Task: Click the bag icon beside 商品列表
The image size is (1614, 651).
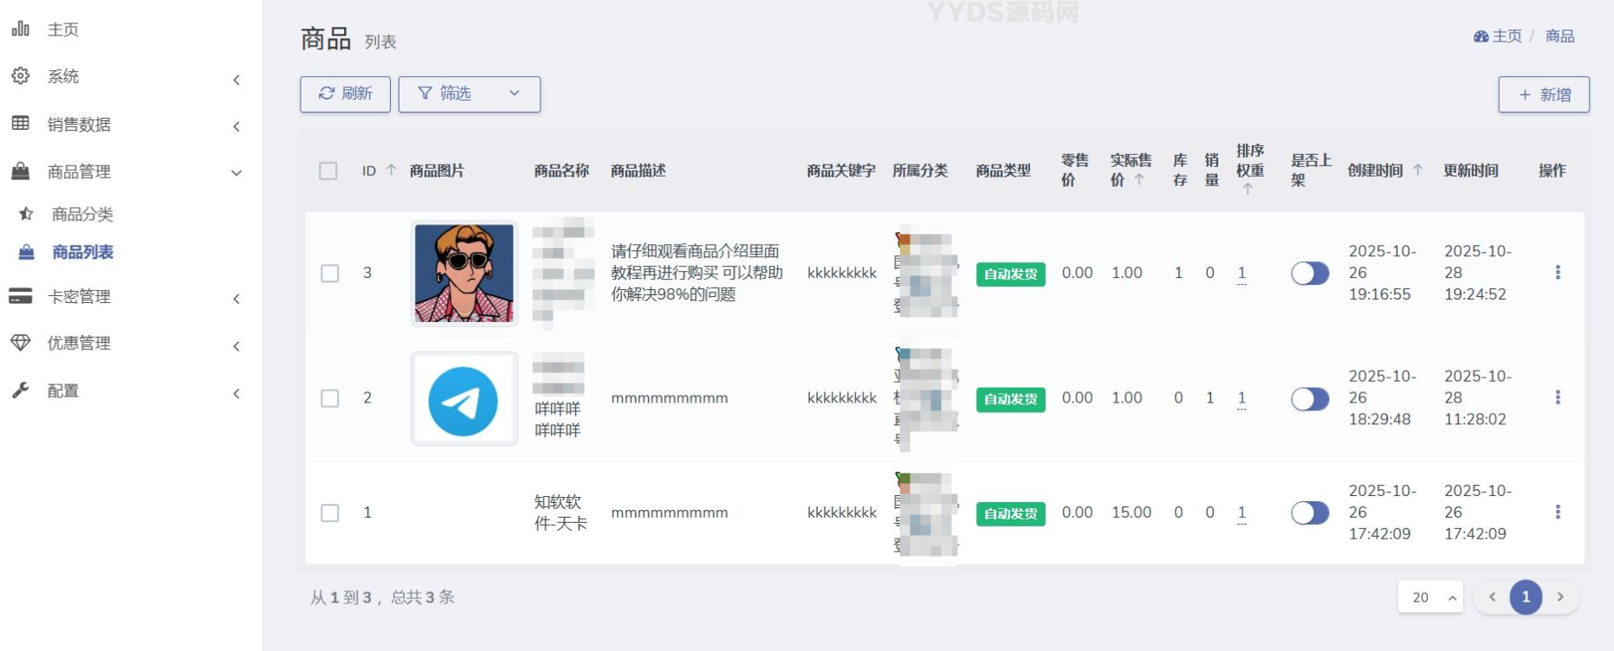Action: [x=26, y=252]
